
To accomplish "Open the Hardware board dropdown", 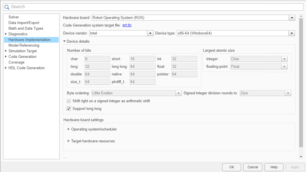I will 292,18.
